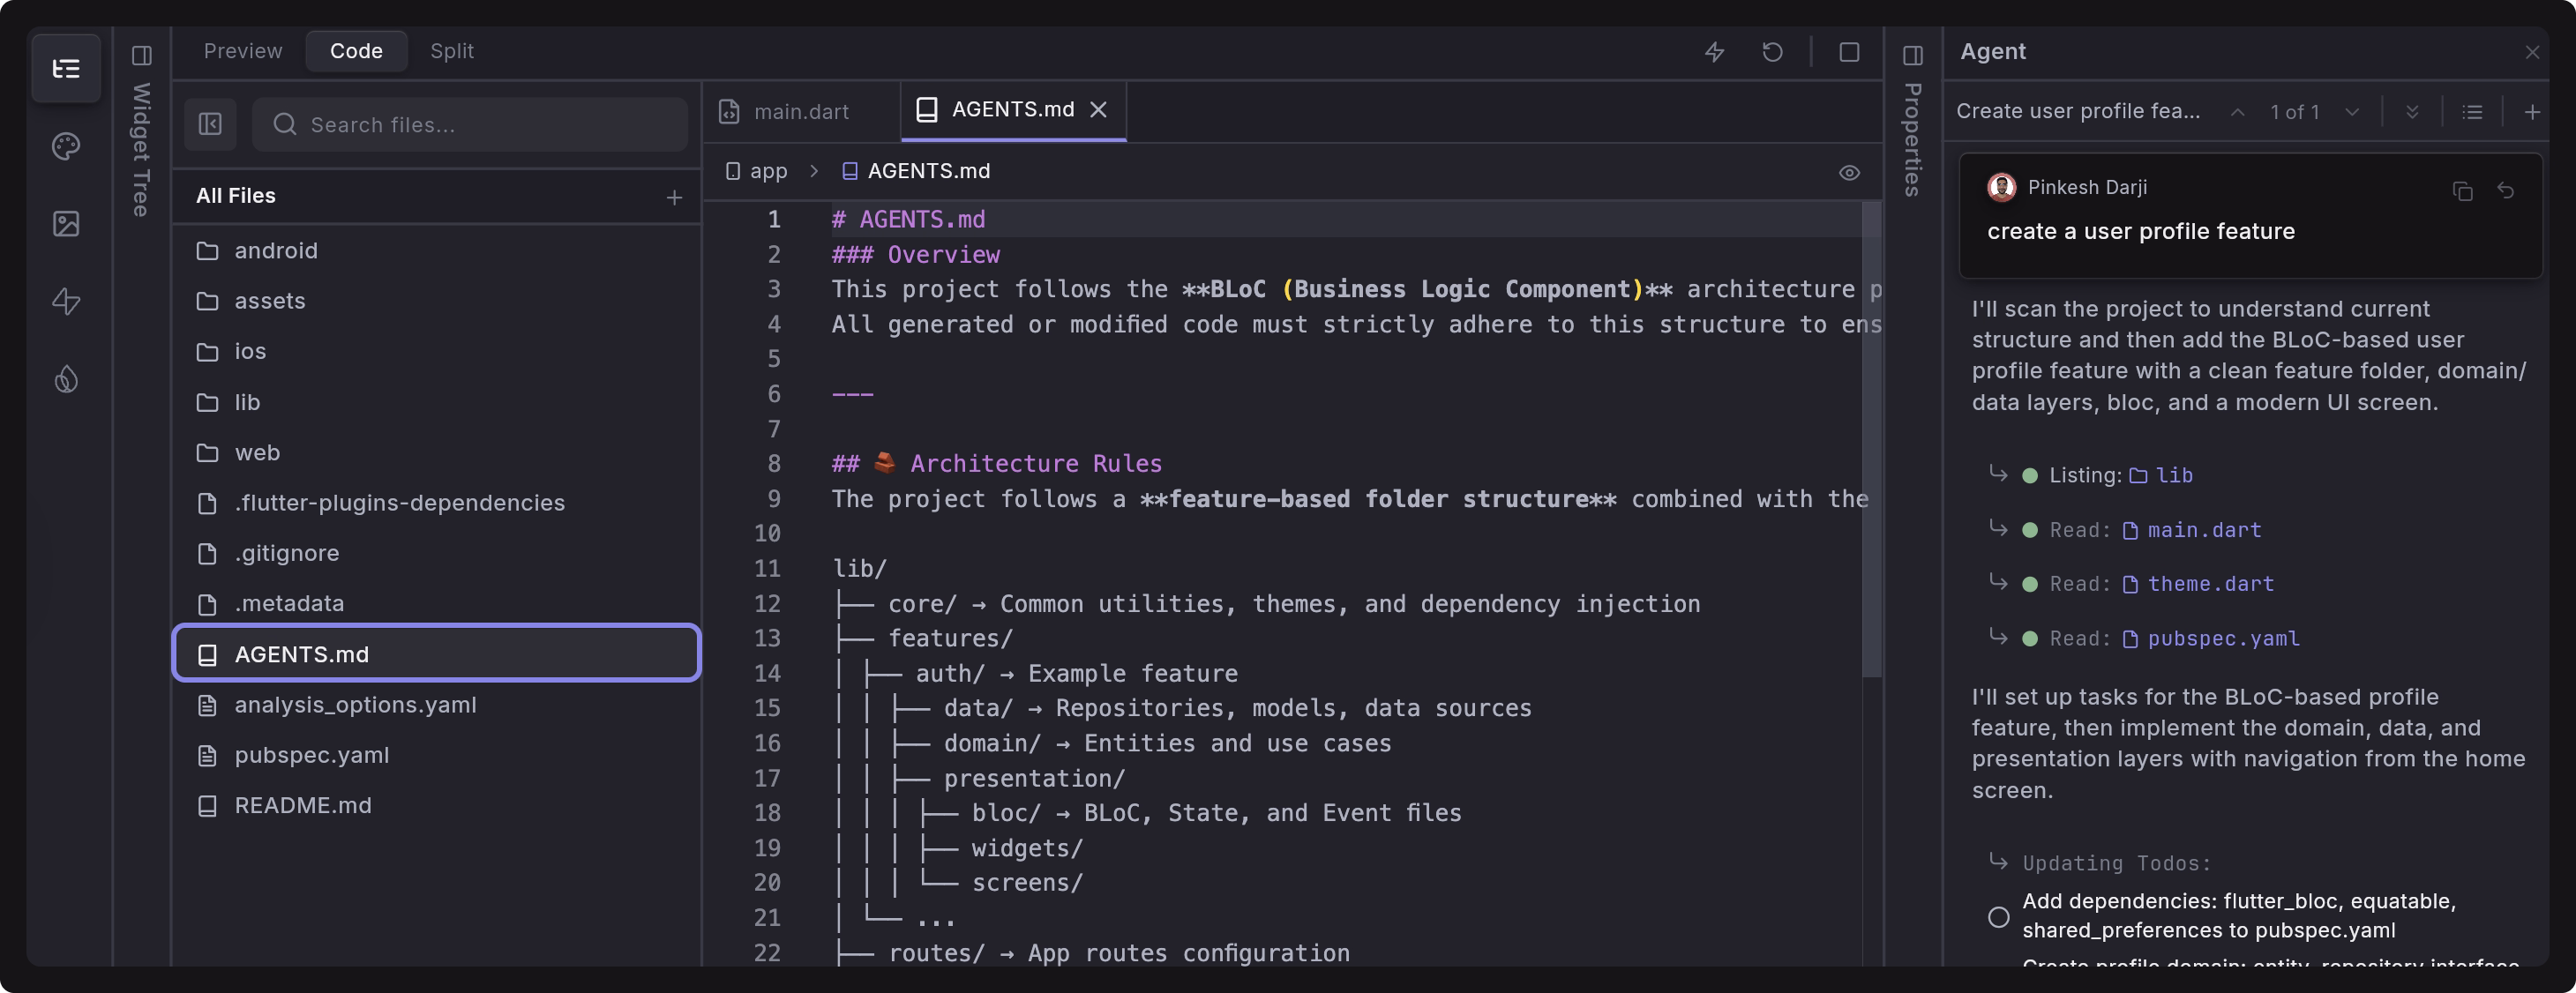This screenshot has width=2576, height=993.
Task: Click the lightning actions icon in left sidebar
Action: point(66,301)
